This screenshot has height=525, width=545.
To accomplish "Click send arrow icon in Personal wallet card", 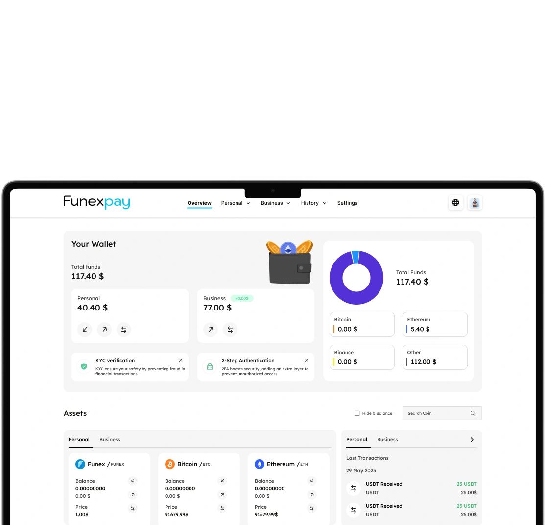I will [x=104, y=330].
